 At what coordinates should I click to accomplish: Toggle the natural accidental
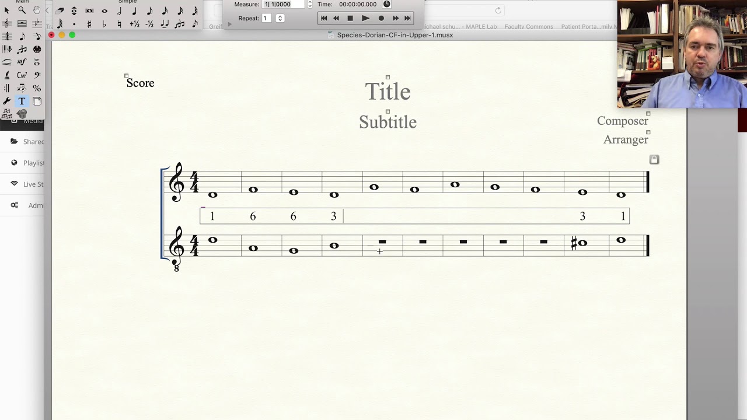tap(119, 24)
